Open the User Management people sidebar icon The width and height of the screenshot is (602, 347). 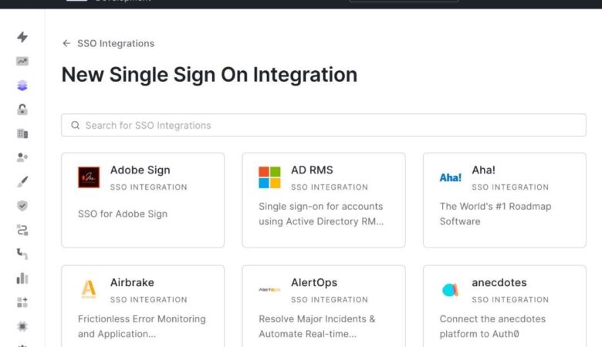[x=22, y=157]
